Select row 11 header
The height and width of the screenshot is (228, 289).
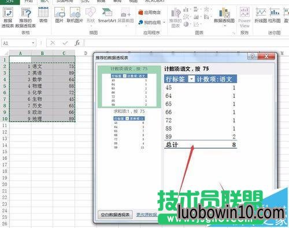tap(5, 126)
